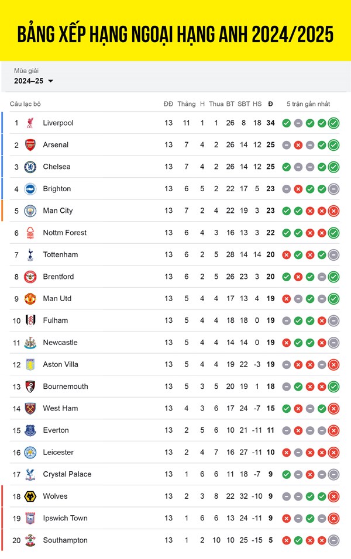Click Liverpool's most recent match win indicator
The image size is (351, 559).
333,123
